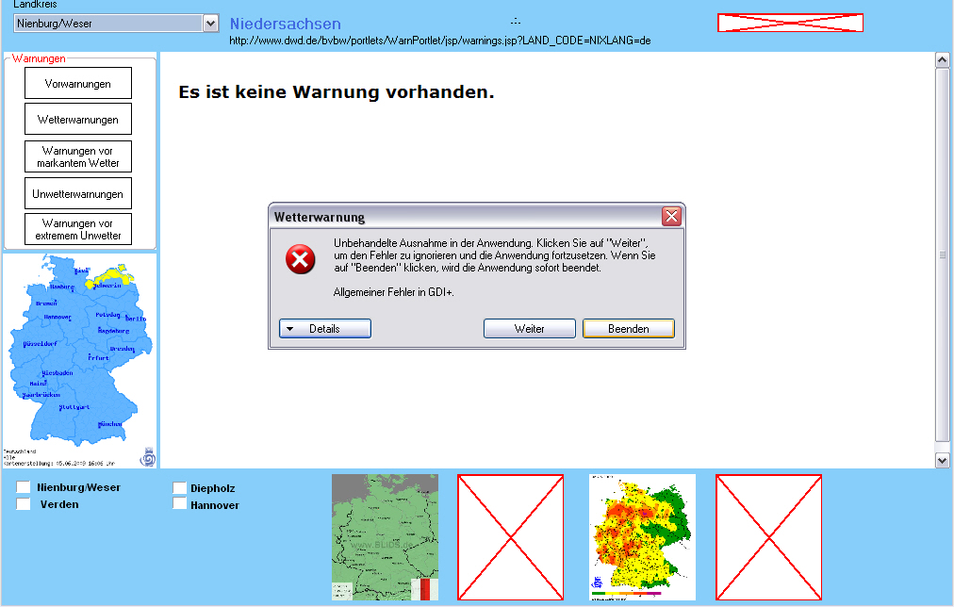Click the blue Germany warning map
Viewport: 954px width, 607px height.
click(x=79, y=358)
